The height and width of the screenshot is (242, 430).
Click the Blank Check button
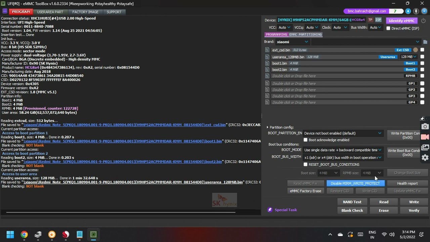(x=352, y=210)
